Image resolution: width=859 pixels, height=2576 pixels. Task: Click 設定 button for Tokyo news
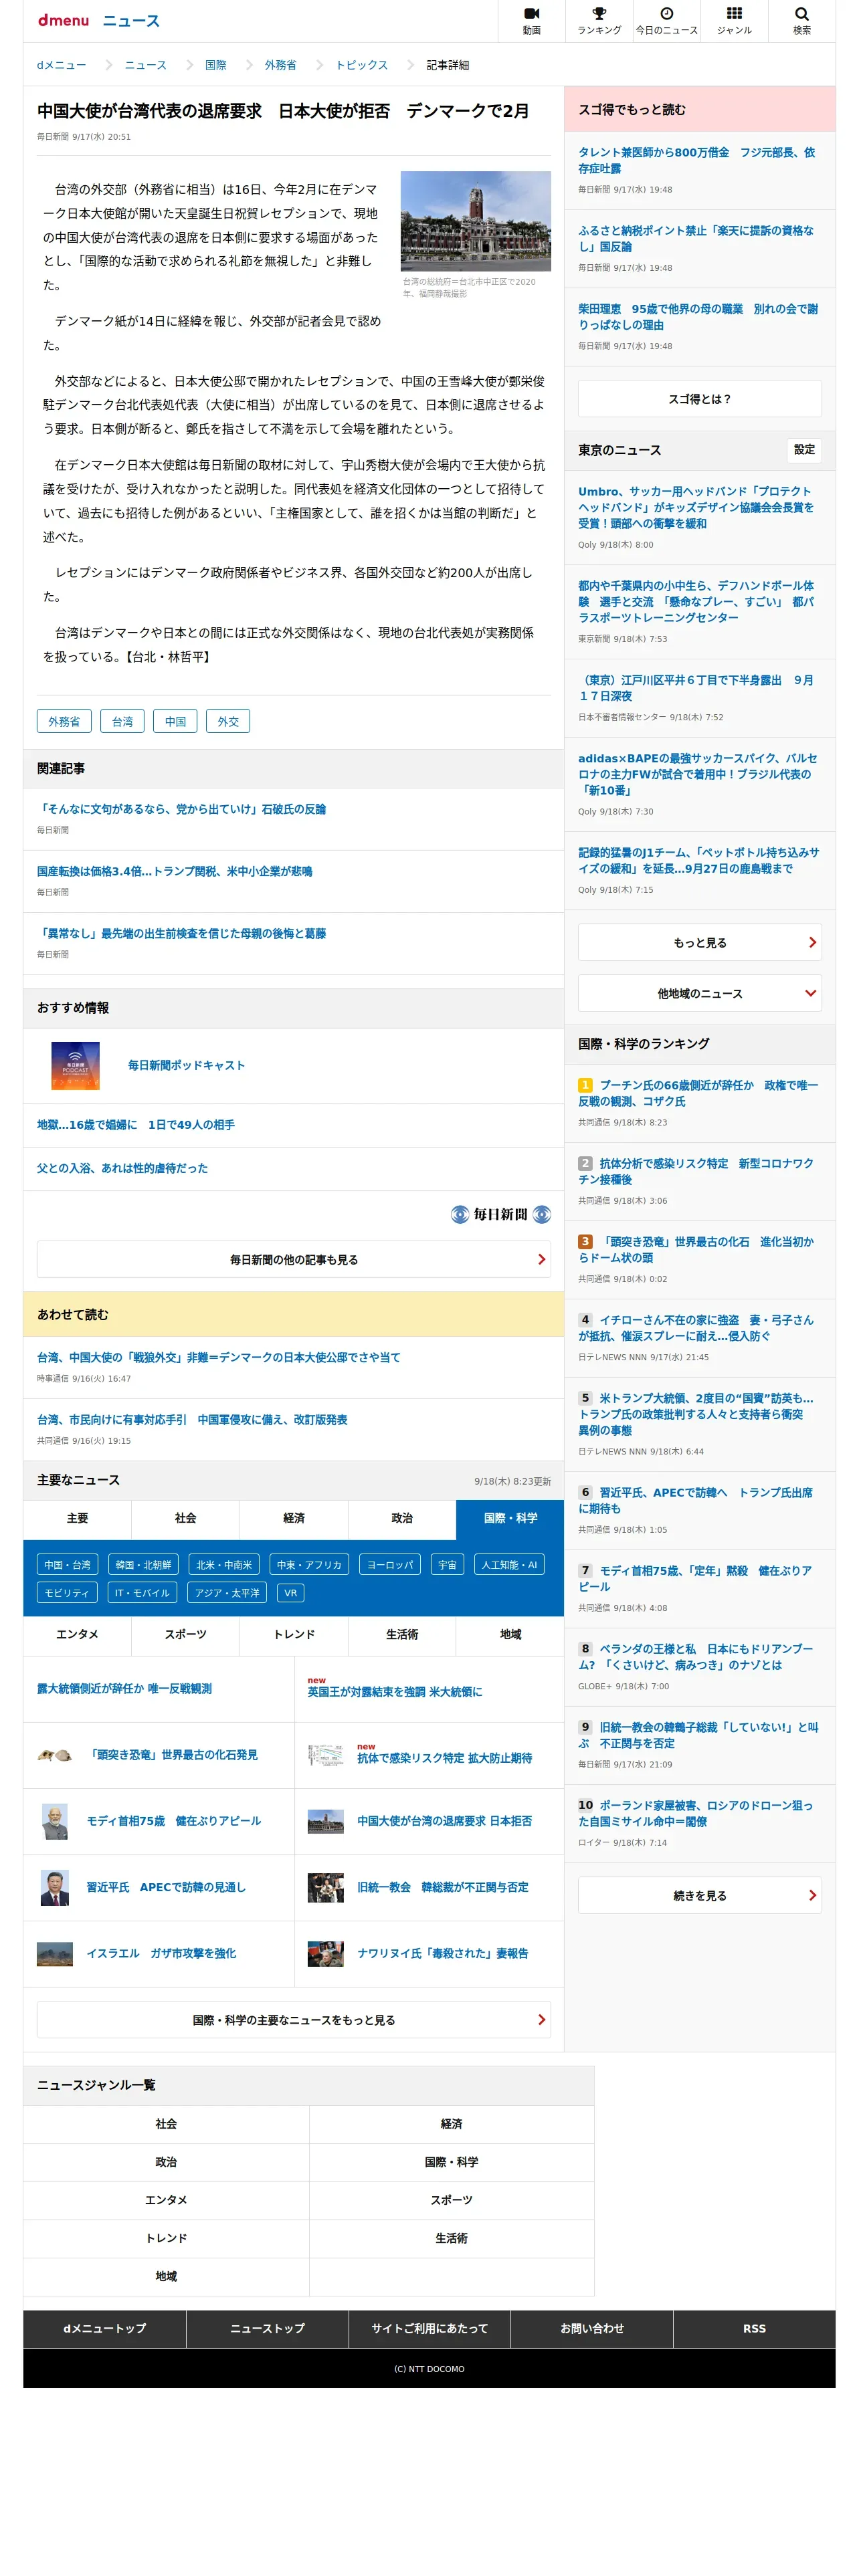coord(804,450)
